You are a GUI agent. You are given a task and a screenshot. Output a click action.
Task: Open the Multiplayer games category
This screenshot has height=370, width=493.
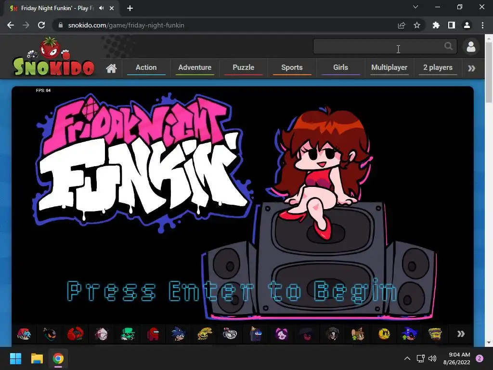[389, 67]
